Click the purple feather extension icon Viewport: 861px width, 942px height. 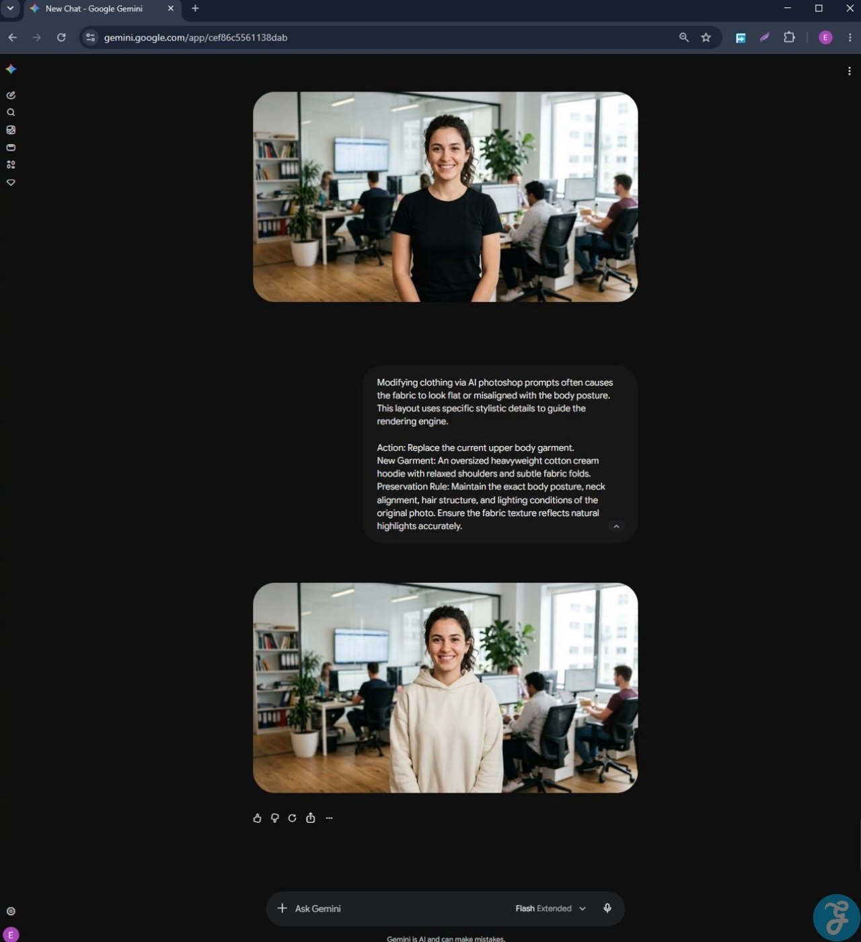765,38
